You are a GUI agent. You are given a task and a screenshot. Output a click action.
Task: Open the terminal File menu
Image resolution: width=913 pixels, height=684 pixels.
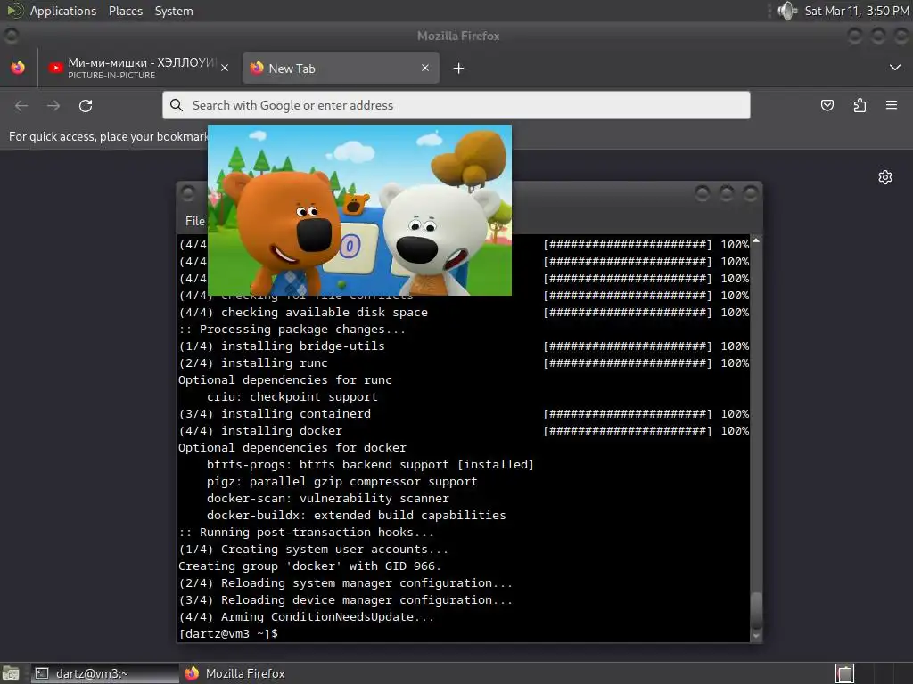tap(194, 221)
